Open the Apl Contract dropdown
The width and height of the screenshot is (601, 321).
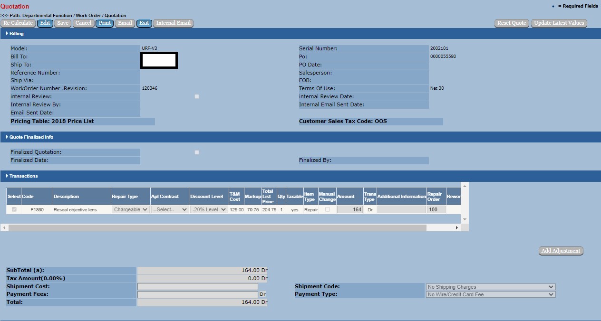[170, 209]
